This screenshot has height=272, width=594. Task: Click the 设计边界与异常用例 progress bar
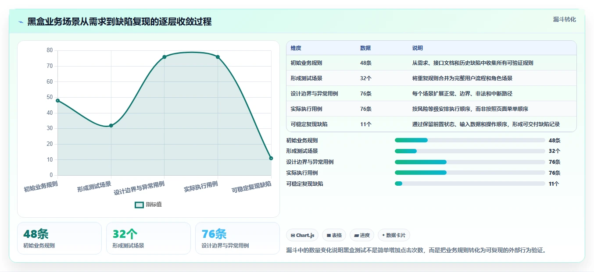pos(470,162)
